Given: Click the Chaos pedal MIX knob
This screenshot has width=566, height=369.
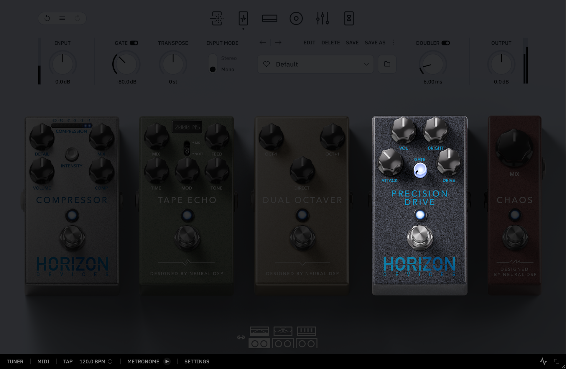Looking at the screenshot, I should point(514,147).
